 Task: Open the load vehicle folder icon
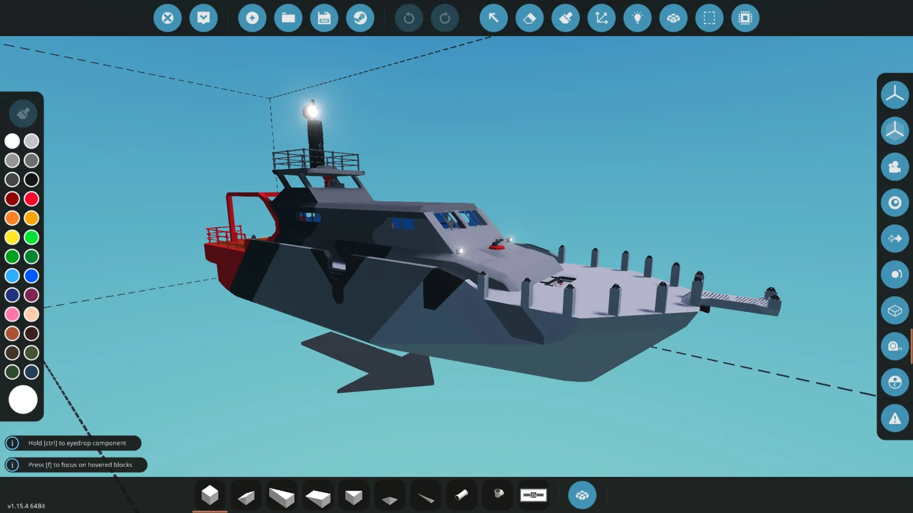[x=288, y=18]
